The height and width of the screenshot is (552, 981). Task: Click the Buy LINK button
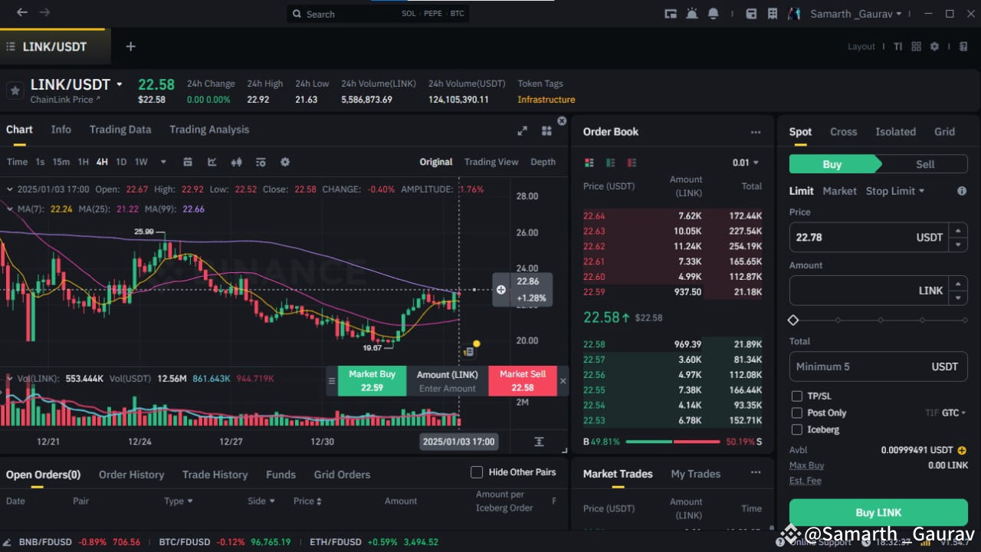[878, 513]
